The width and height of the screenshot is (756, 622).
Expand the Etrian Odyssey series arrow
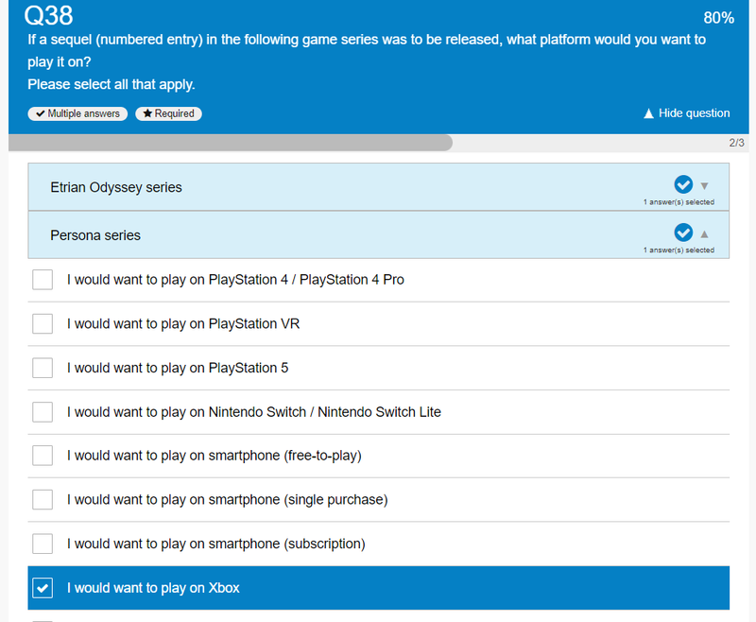click(704, 186)
